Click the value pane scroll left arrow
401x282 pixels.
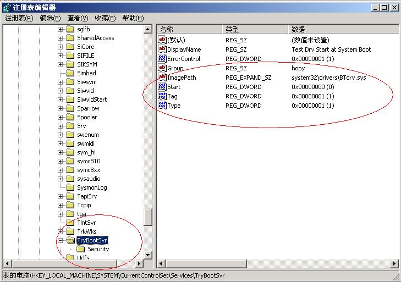click(161, 263)
